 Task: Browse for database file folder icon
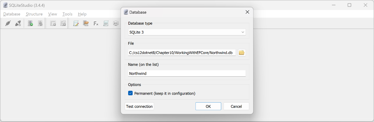(242, 53)
